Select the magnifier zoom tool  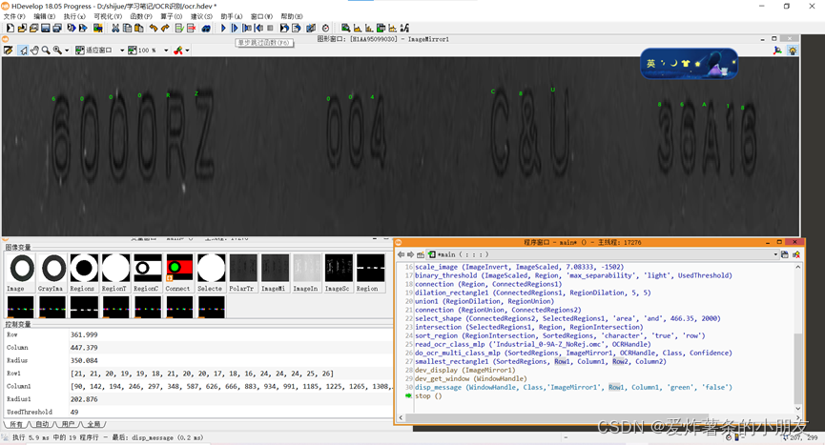46,50
